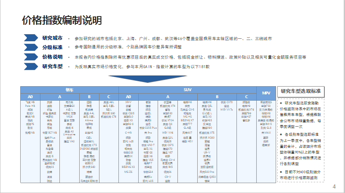Click page number 4 in the corner
This screenshot has width=345, height=193.
[334, 187]
